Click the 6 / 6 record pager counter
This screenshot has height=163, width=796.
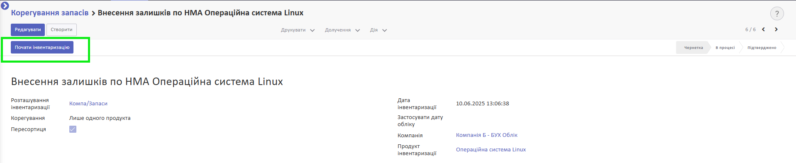(750, 29)
